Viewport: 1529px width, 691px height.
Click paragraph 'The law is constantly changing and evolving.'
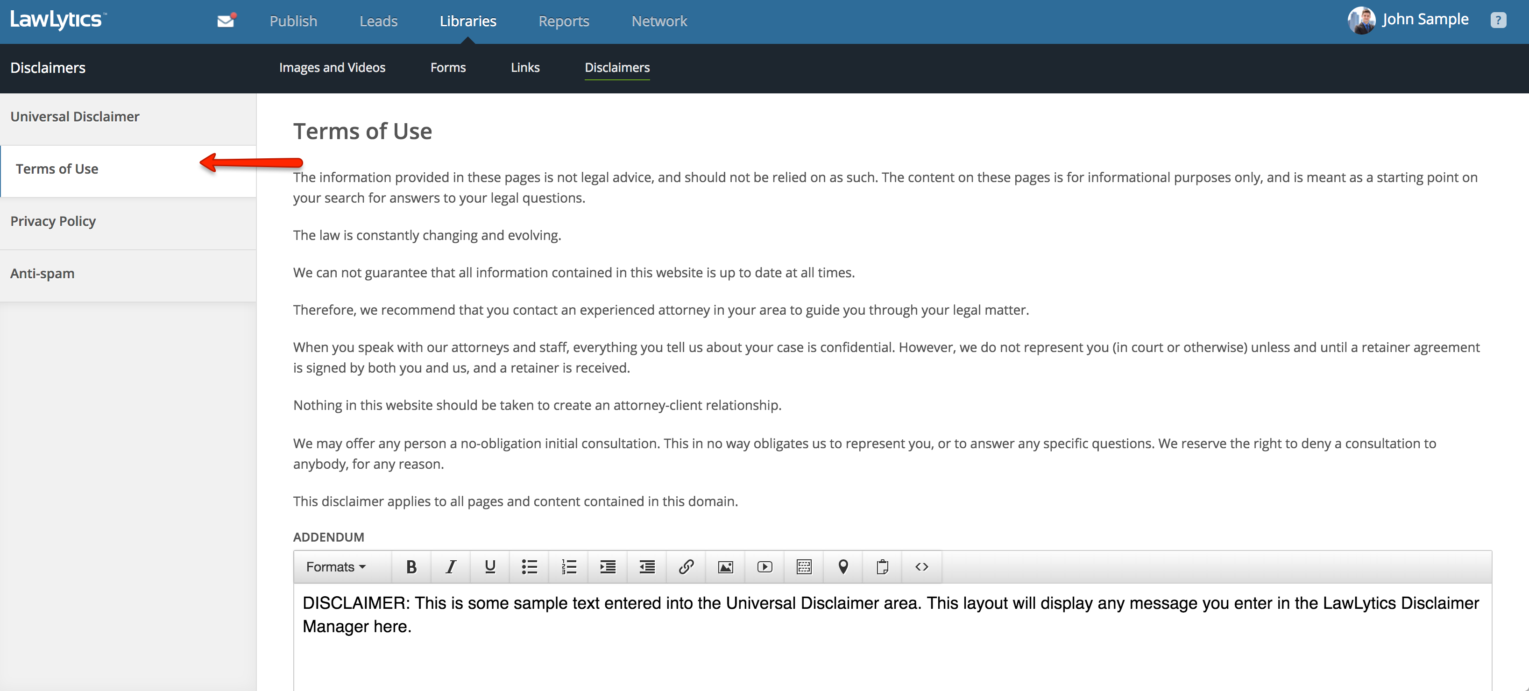pos(427,236)
